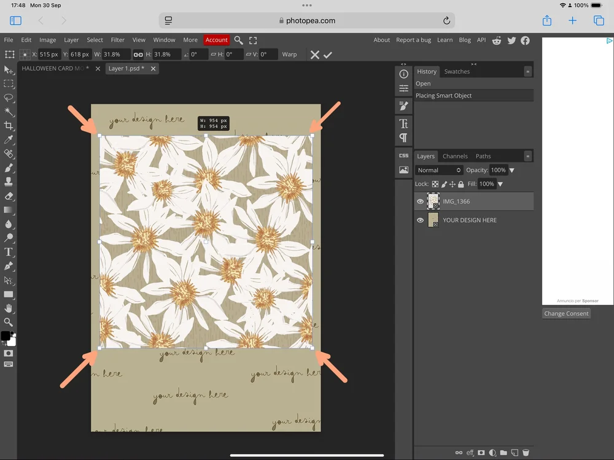The width and height of the screenshot is (614, 460).
Task: Hide the YOUR DESIGN HERE layer
Action: (x=420, y=220)
